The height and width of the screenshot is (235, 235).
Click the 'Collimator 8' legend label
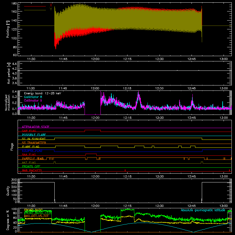pyautogui.click(x=33, y=97)
